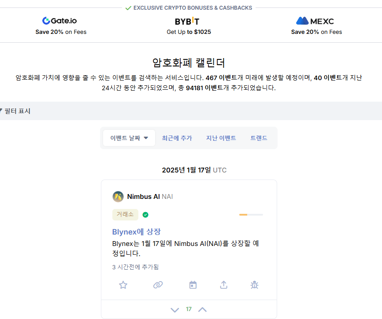
Task: Click the share upload icon
Action: tap(224, 285)
